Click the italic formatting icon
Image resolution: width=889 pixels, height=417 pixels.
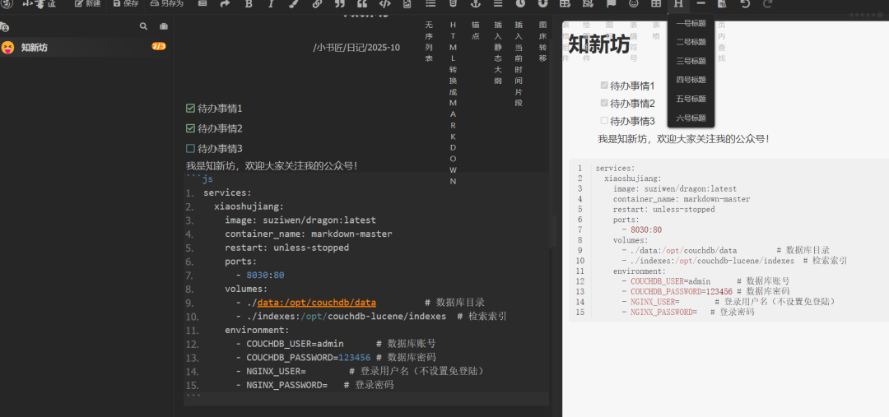pyautogui.click(x=272, y=4)
